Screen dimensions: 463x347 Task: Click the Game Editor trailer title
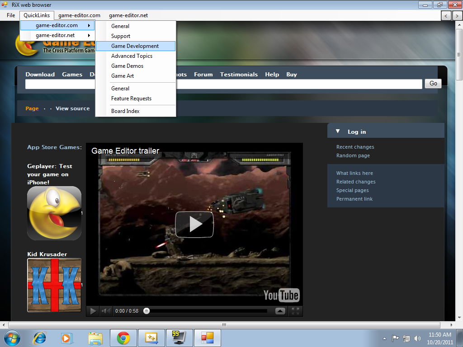(x=125, y=151)
